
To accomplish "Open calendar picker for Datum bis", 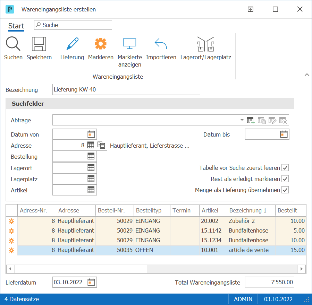I will click(x=284, y=134).
